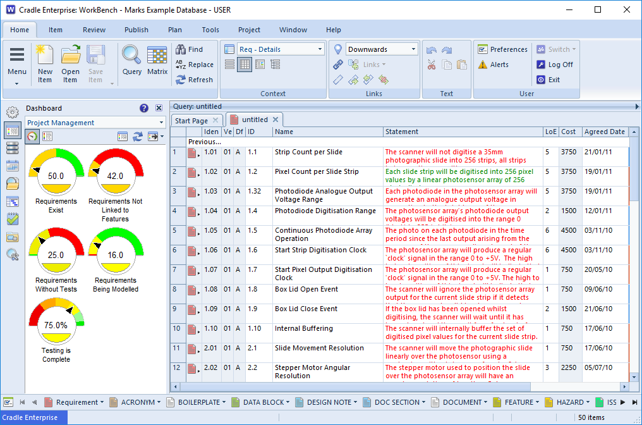
Task: Click the dashboard definitions table icon
Action: pyautogui.click(x=123, y=137)
